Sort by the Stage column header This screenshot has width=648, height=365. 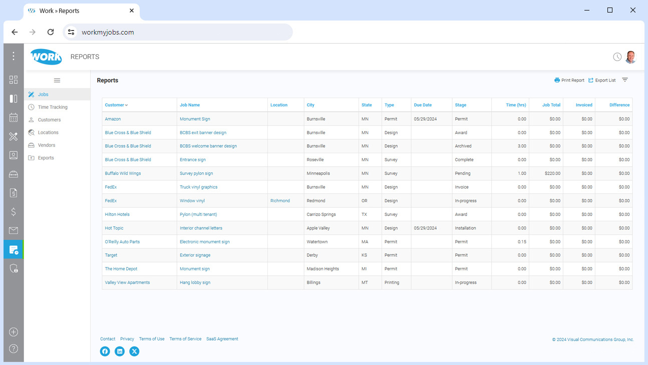tap(461, 105)
